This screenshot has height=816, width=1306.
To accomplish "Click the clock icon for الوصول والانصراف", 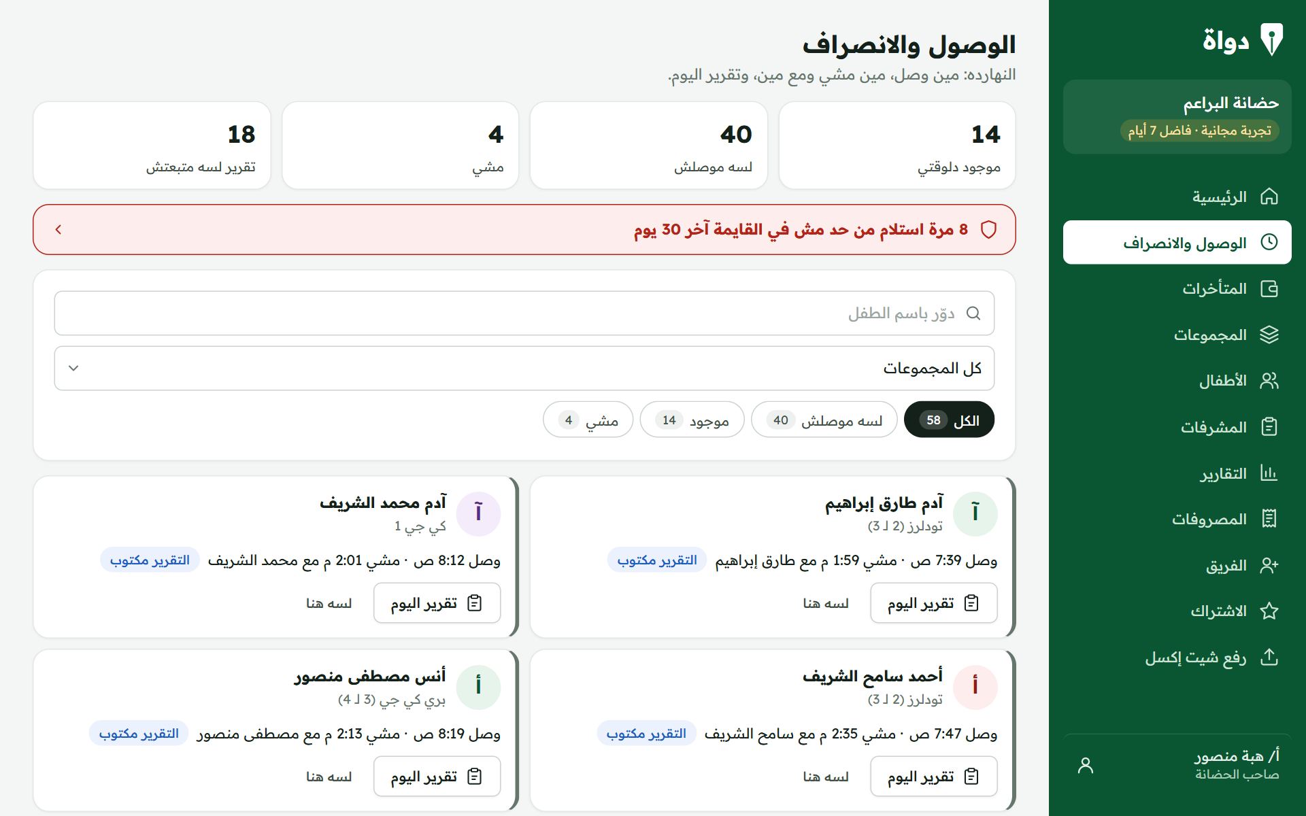I will coord(1269,242).
